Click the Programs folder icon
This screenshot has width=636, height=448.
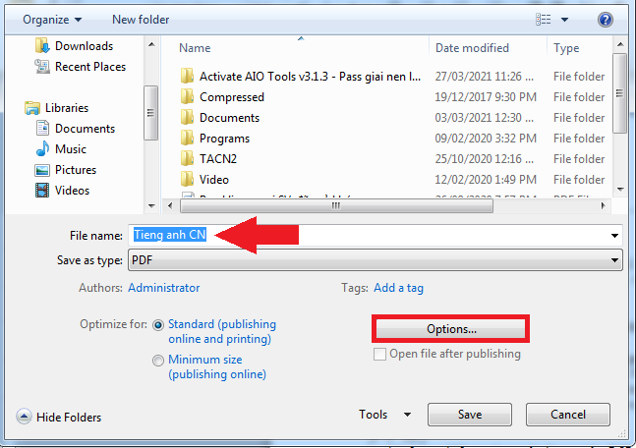coord(187,139)
